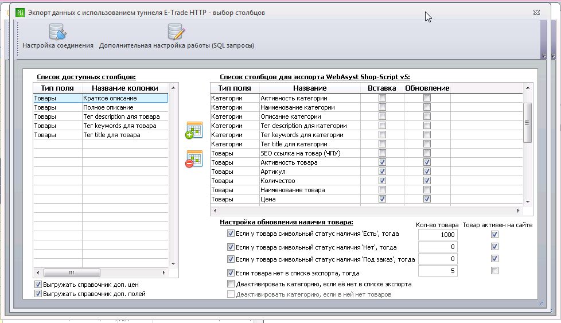Click quantity field for 'Под заказ' status
561x323 pixels.
[x=438, y=259]
